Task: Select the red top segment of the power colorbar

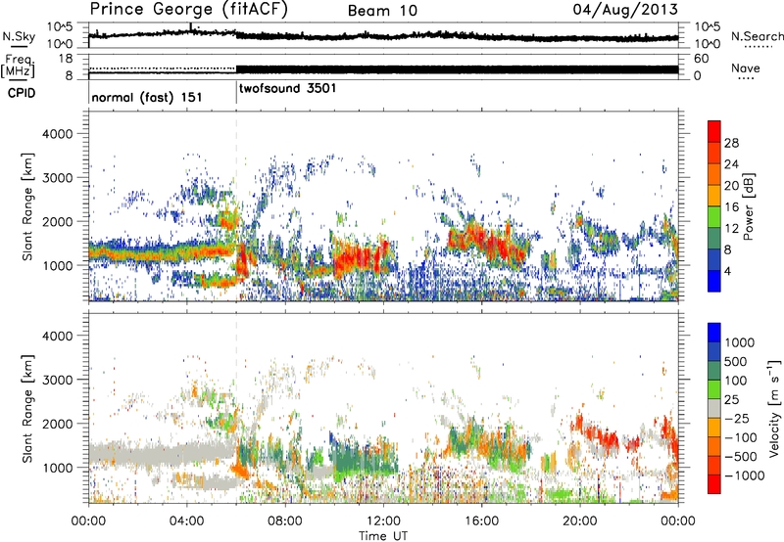Action: pos(714,132)
